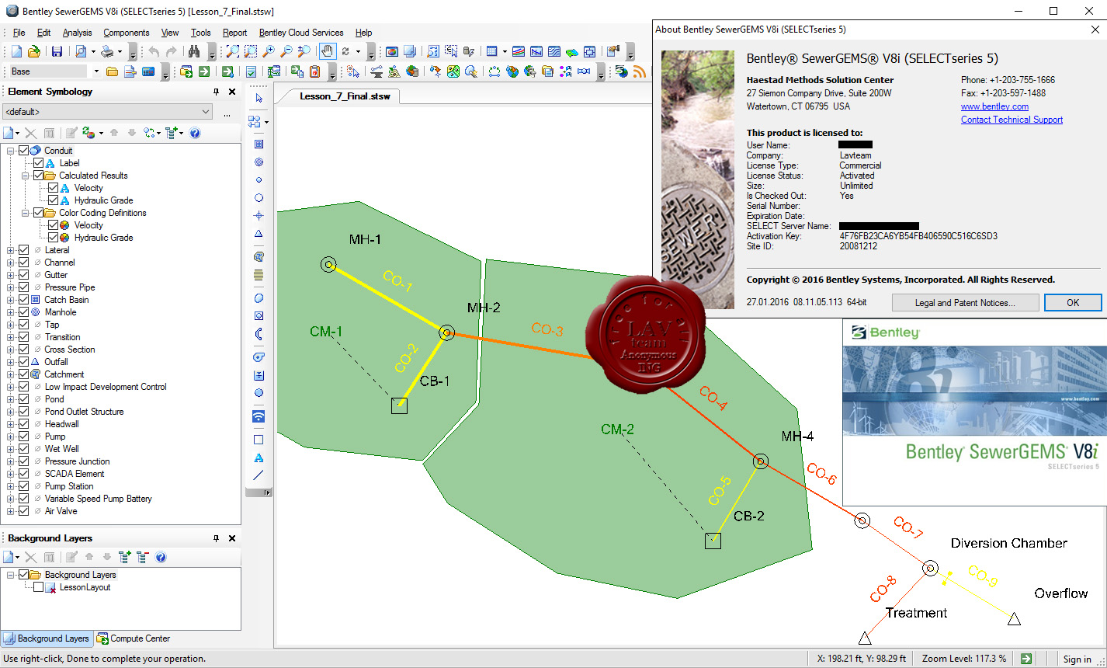Click Legal and Patent Notices button
Image resolution: width=1107 pixels, height=668 pixels.
[964, 303]
